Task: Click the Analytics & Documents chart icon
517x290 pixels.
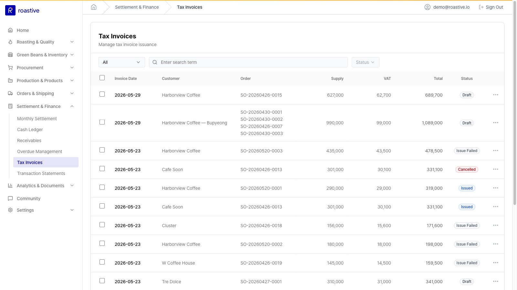Action: [10, 186]
